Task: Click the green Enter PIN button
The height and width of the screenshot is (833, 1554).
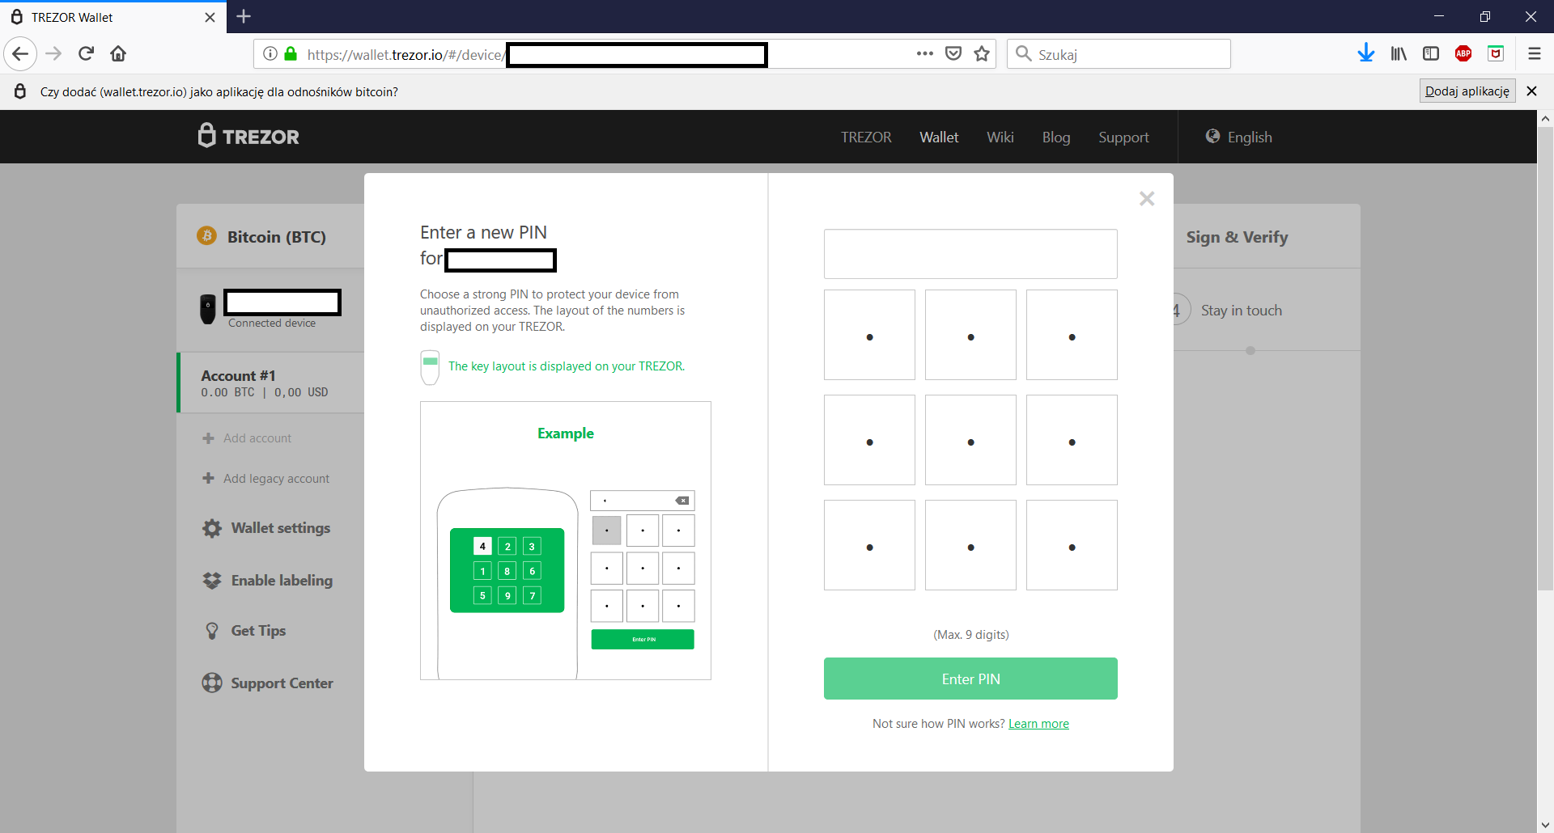Action: pos(970,679)
